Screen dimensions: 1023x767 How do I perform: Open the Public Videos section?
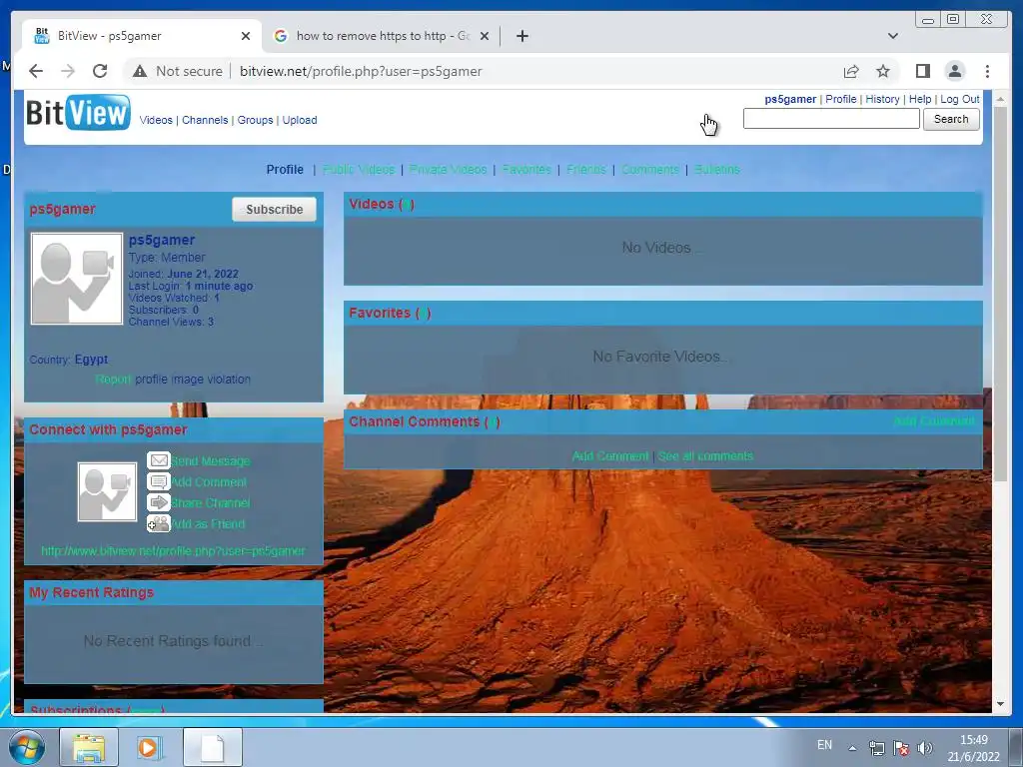click(x=359, y=170)
